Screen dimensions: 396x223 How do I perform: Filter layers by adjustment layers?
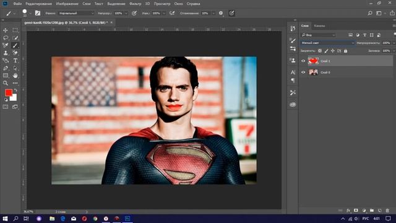[x=358, y=35]
